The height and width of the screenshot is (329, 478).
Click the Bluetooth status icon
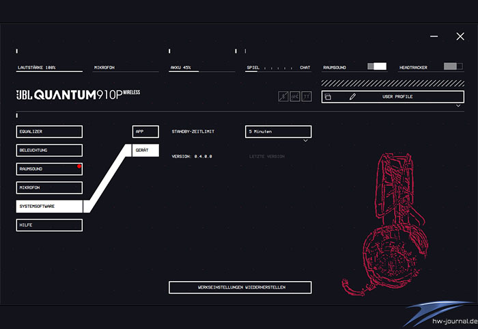pos(283,96)
